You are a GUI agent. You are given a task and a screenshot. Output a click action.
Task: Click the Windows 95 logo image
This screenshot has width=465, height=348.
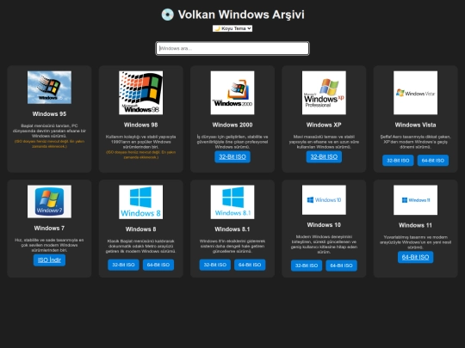[x=49, y=88]
